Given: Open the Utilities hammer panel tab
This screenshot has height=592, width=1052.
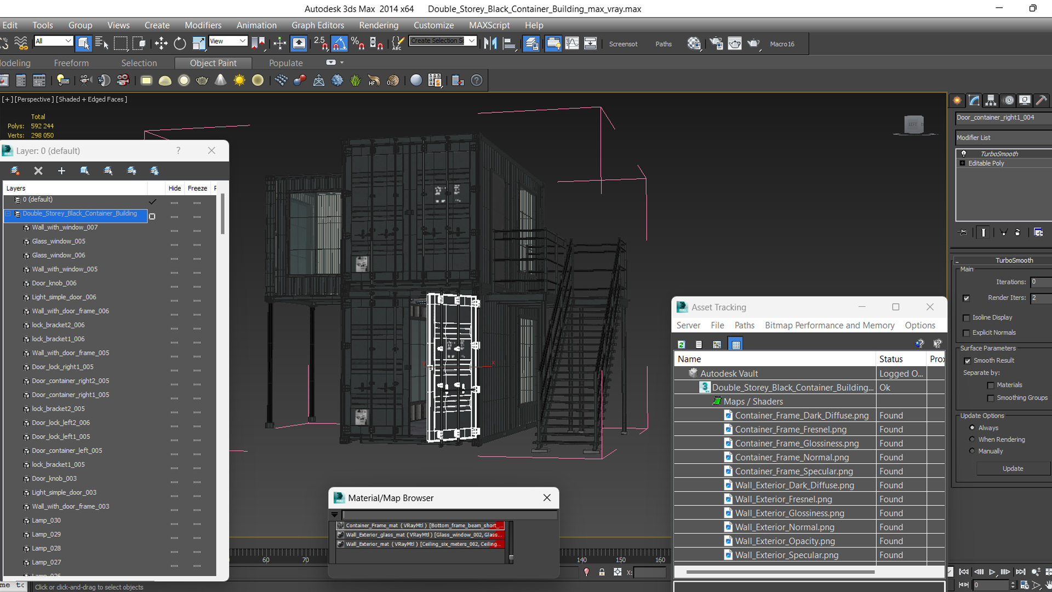Looking at the screenshot, I should pyautogui.click(x=1042, y=100).
